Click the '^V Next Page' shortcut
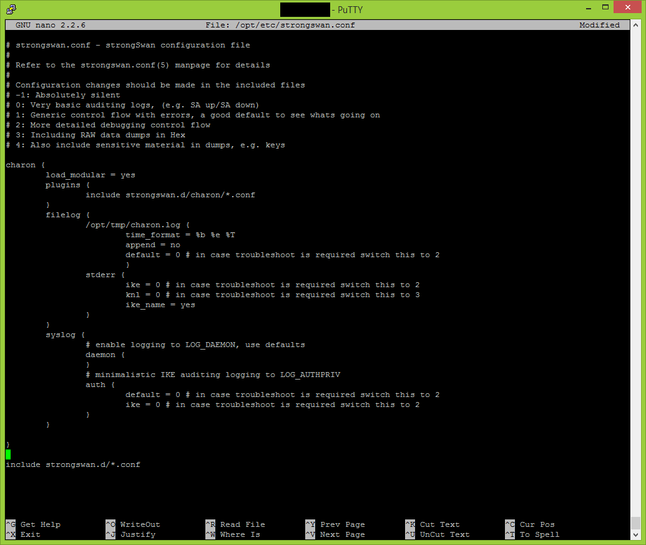The image size is (646, 545). [x=335, y=534]
